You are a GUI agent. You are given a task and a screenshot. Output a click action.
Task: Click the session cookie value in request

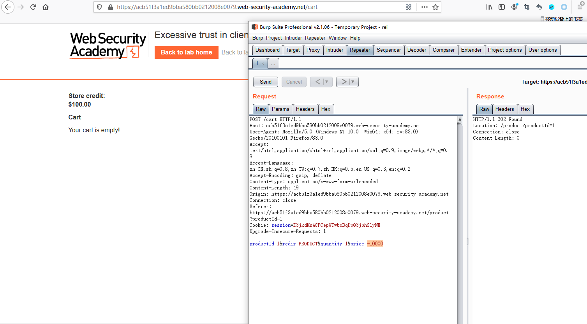(x=337, y=225)
